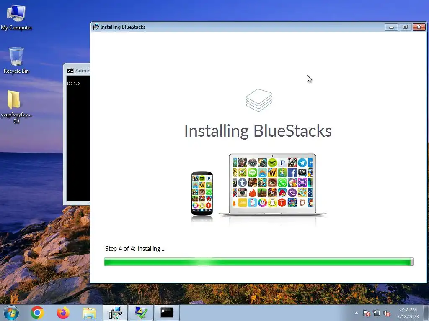Open the clock showing 2:52 PM
This screenshot has height=321, width=429.
coord(408,313)
